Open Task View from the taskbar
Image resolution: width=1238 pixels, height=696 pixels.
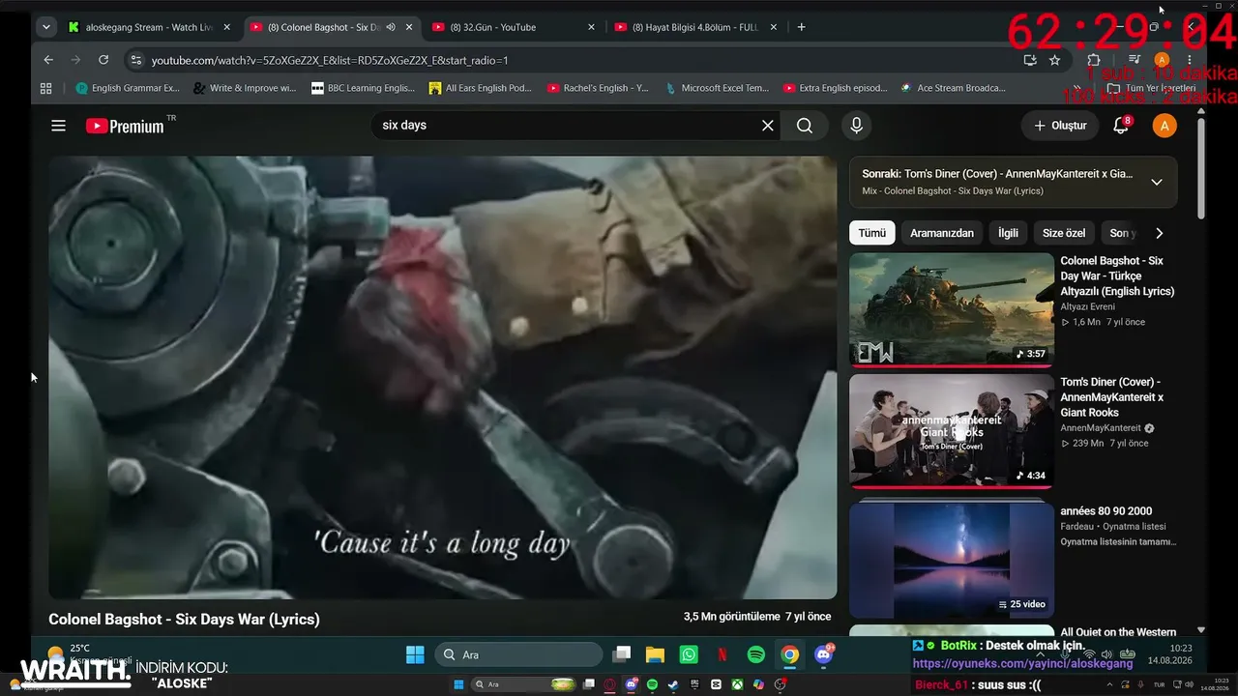click(622, 654)
